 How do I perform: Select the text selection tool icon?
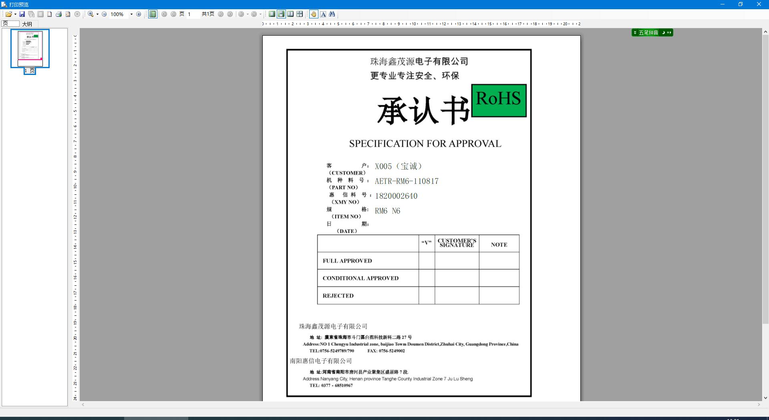point(323,14)
